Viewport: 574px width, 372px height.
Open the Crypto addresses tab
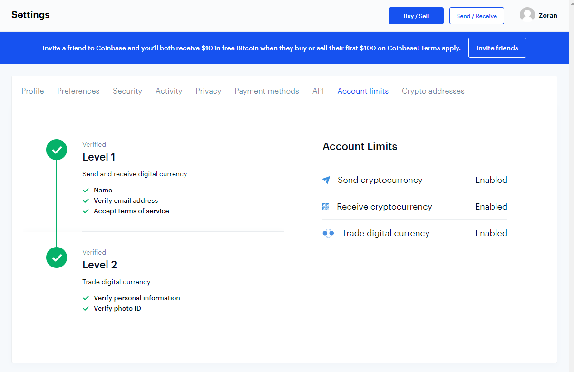[433, 91]
